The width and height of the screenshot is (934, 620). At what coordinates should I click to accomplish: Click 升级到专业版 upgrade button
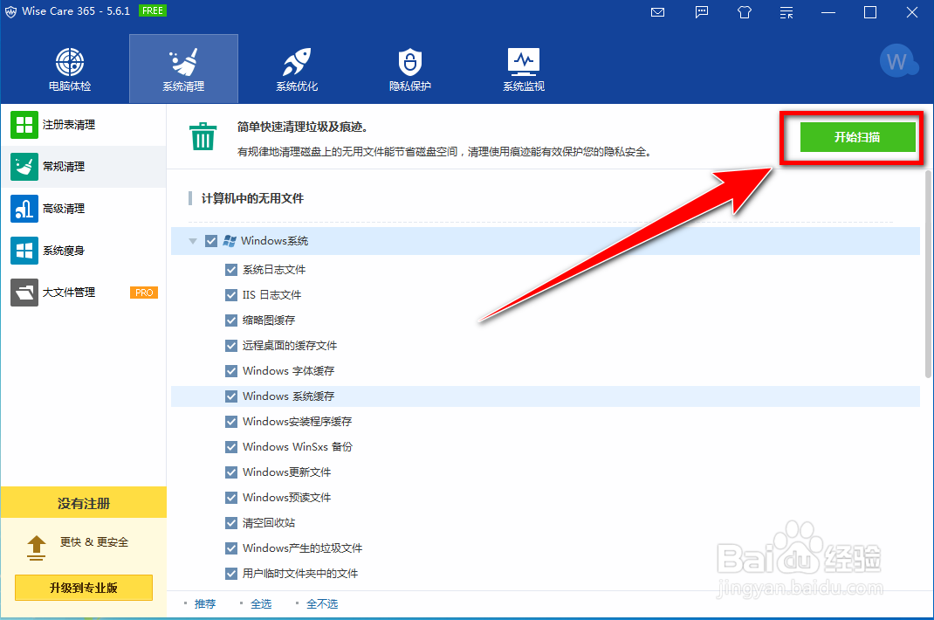[x=83, y=588]
